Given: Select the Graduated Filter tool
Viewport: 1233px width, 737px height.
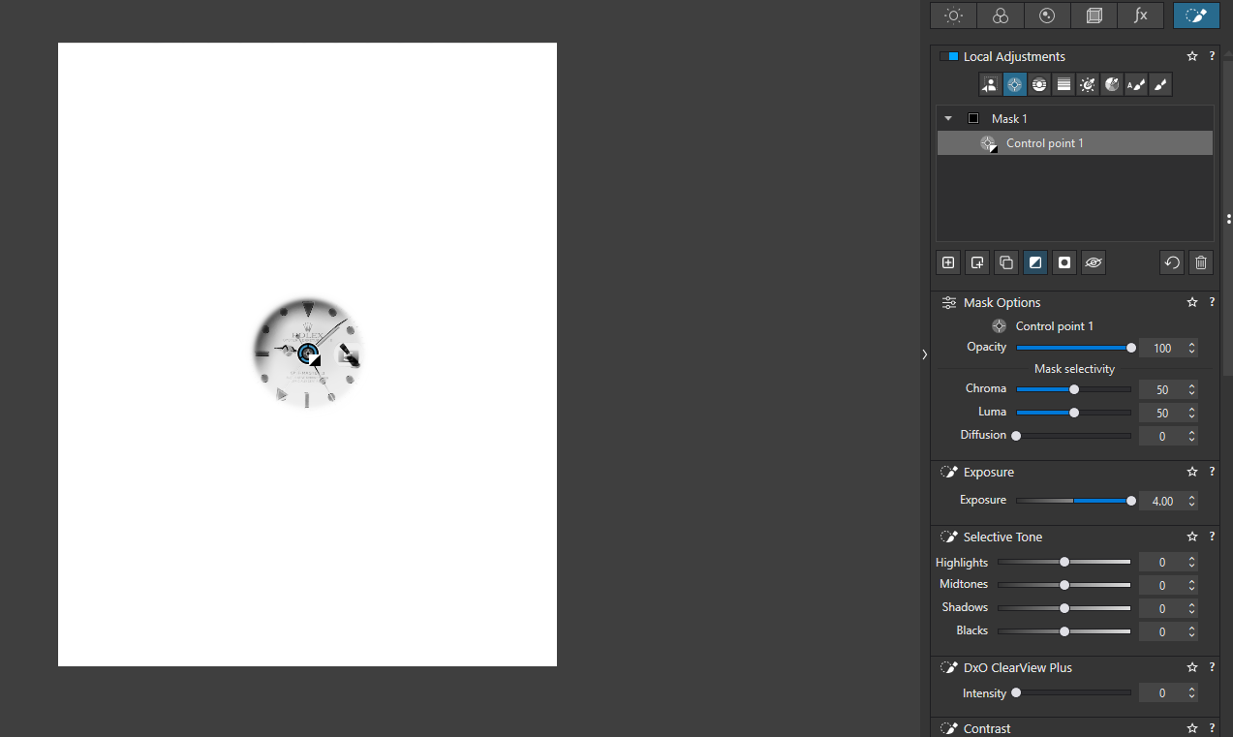Looking at the screenshot, I should [1063, 85].
